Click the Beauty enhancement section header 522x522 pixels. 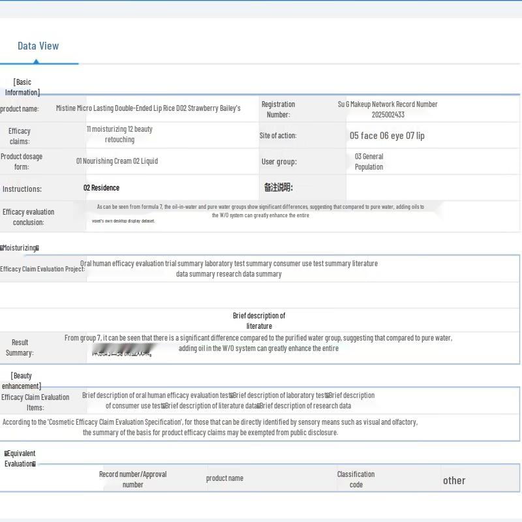[22, 380]
